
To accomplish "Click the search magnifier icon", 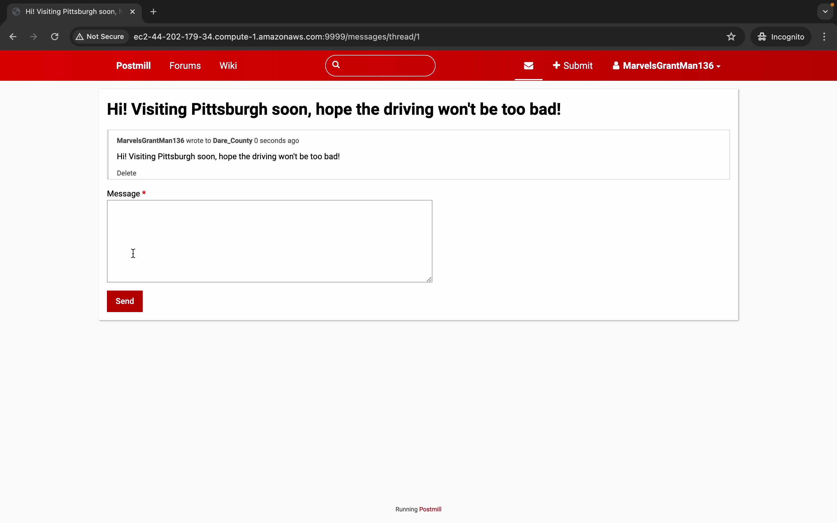I will 336,65.
